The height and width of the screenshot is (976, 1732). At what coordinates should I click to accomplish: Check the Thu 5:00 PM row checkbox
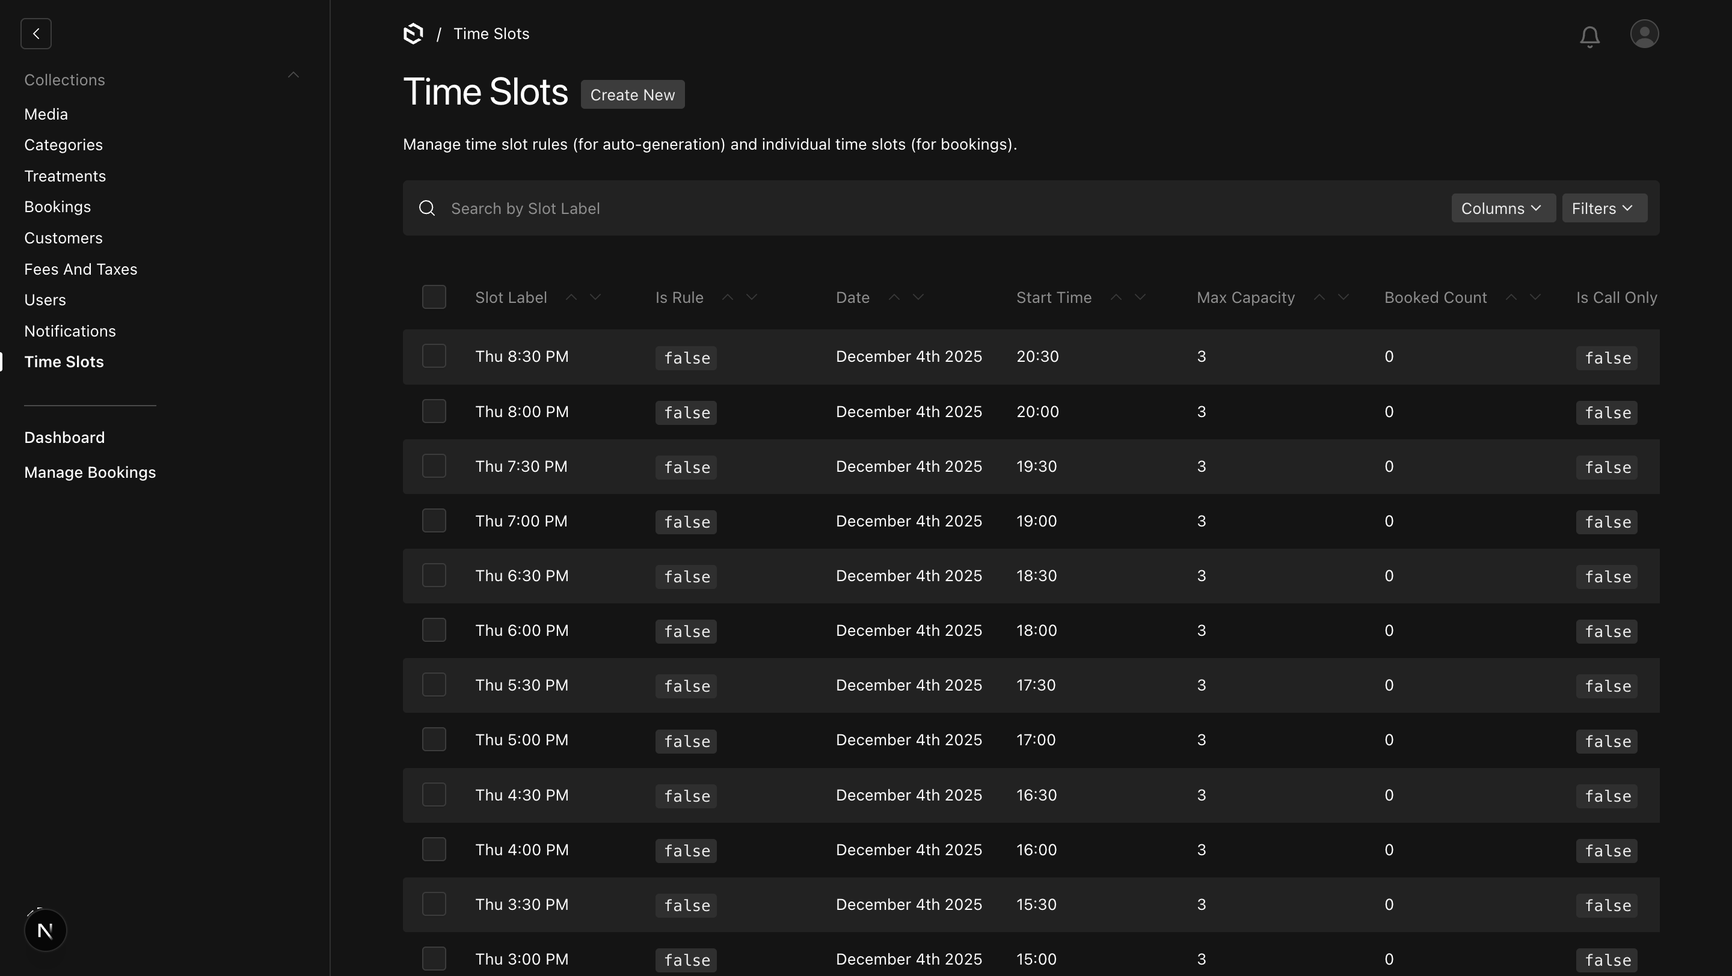coord(434,739)
